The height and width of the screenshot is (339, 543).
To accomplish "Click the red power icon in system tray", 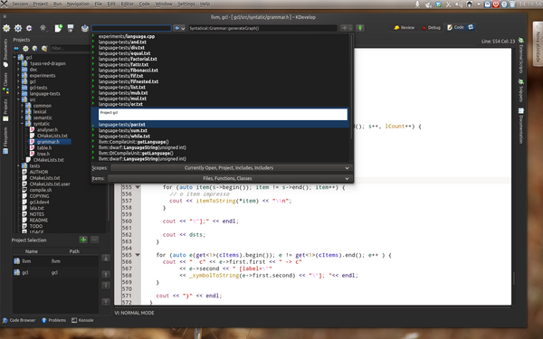I will tap(496, 5).
